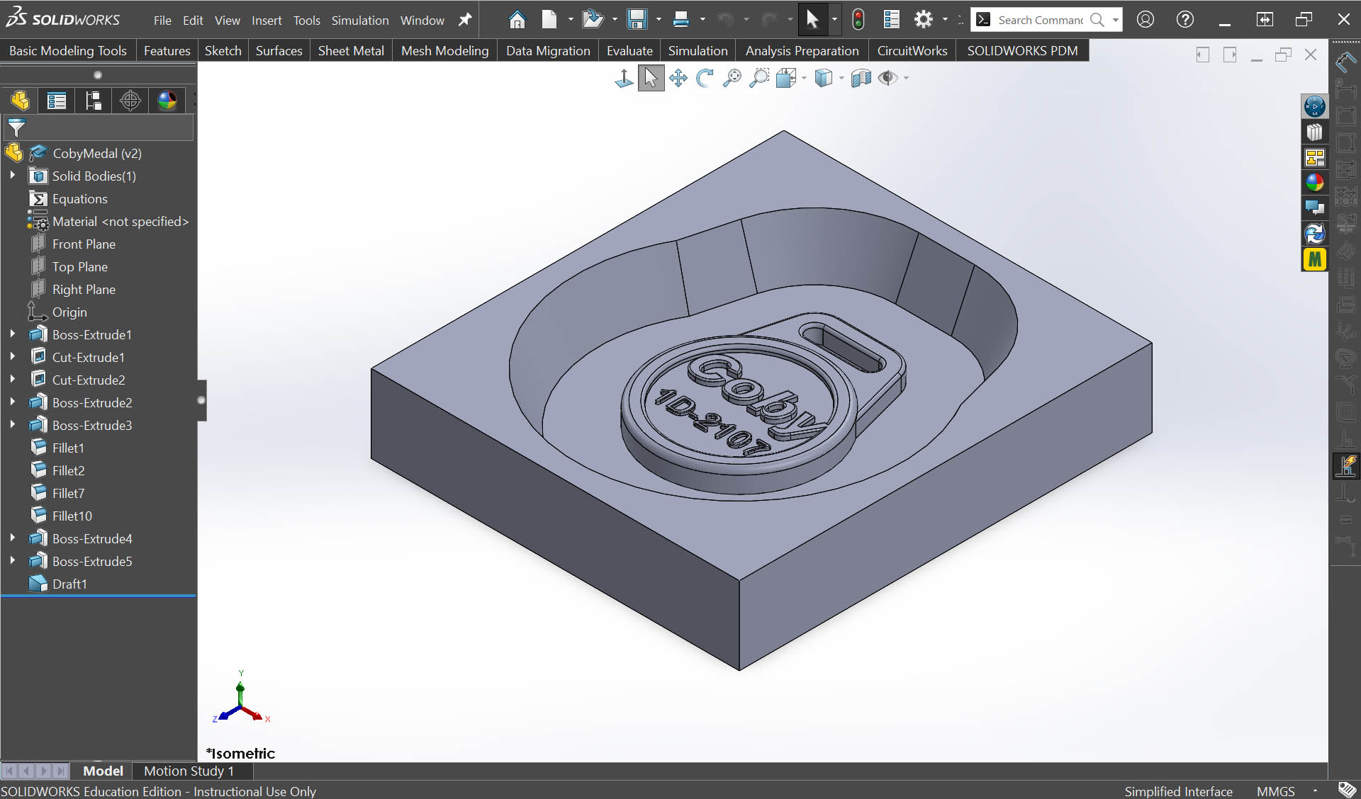Click the Search Commands input field
The height and width of the screenshot is (799, 1361).
(x=1040, y=20)
